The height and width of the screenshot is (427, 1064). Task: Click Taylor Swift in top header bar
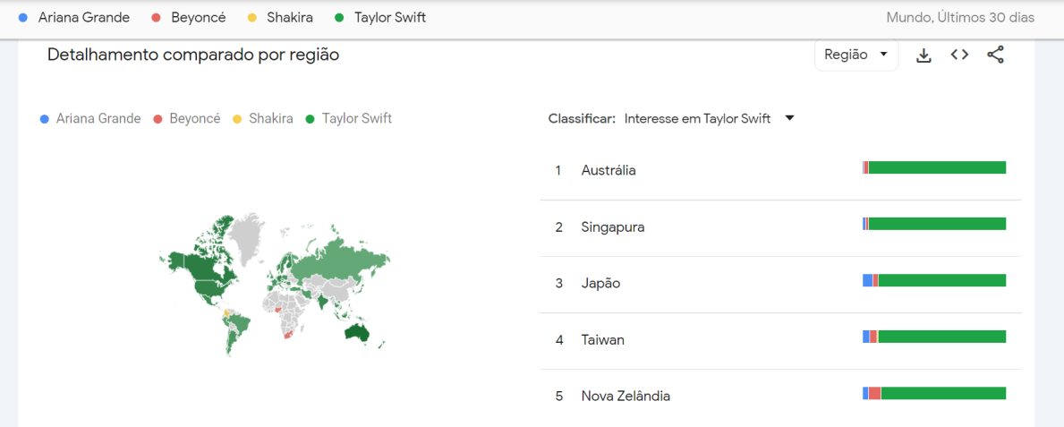point(389,18)
